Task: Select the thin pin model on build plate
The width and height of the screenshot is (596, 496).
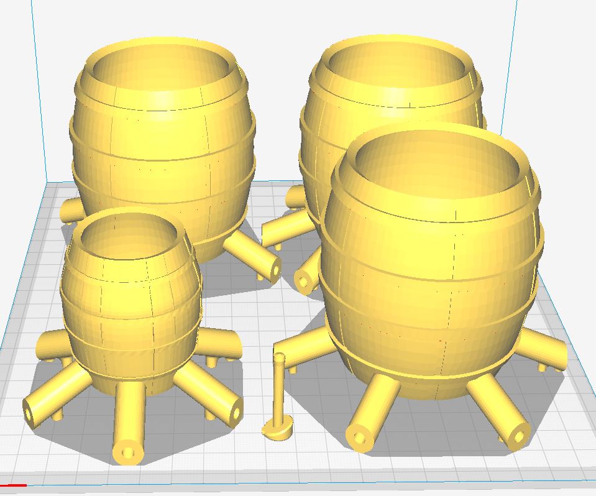Action: point(279,397)
